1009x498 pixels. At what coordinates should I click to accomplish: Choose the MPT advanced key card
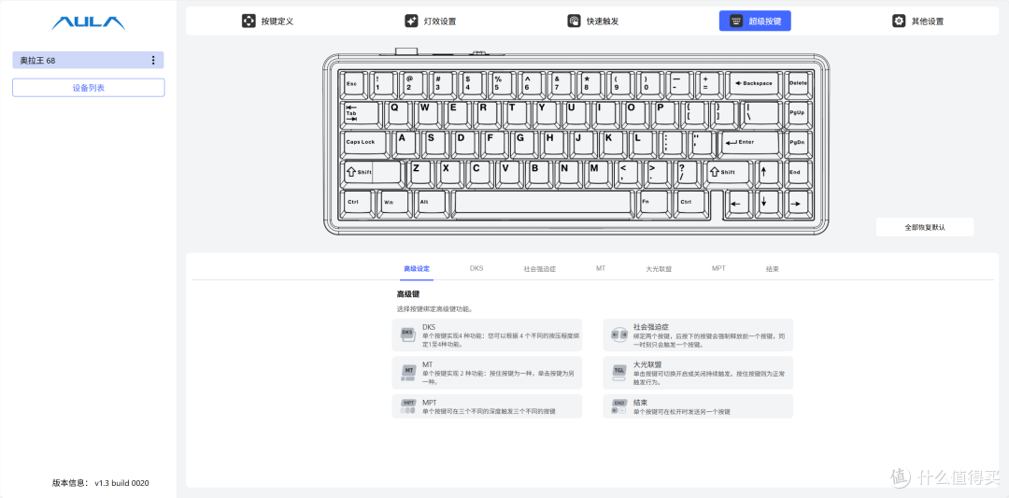487,406
